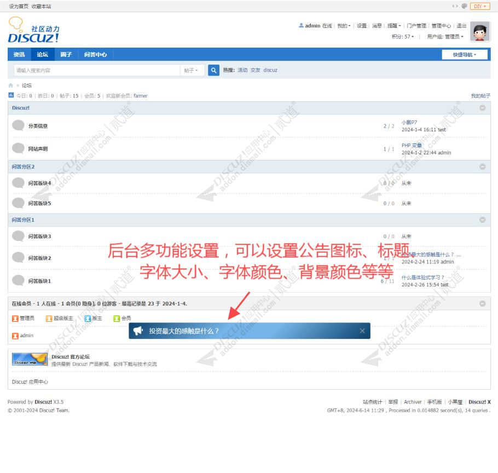The height and width of the screenshot is (473, 498).
Task: Open the 我的 dropdown menu
Action: click(344, 26)
